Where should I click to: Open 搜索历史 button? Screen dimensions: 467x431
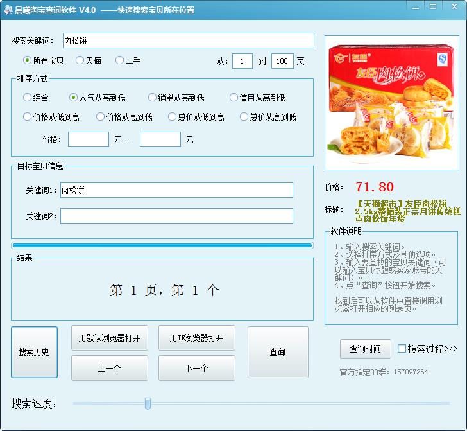(x=34, y=352)
